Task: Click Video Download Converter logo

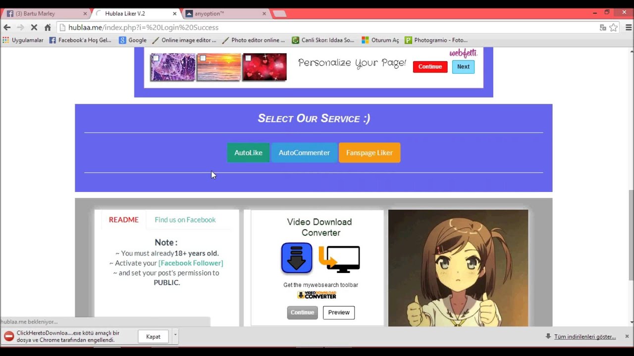Action: [x=317, y=295]
